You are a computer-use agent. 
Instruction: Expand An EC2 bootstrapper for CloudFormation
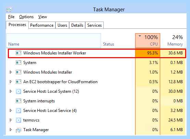11,82
